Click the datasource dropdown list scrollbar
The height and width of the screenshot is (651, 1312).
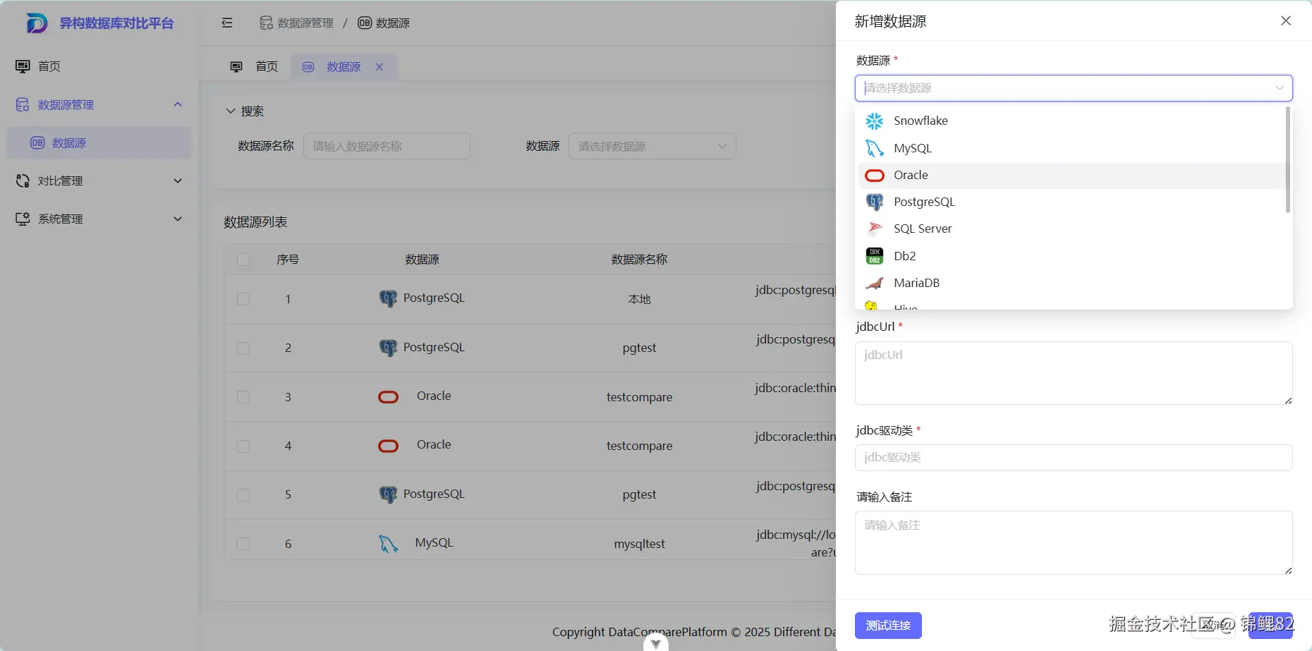(x=1288, y=160)
